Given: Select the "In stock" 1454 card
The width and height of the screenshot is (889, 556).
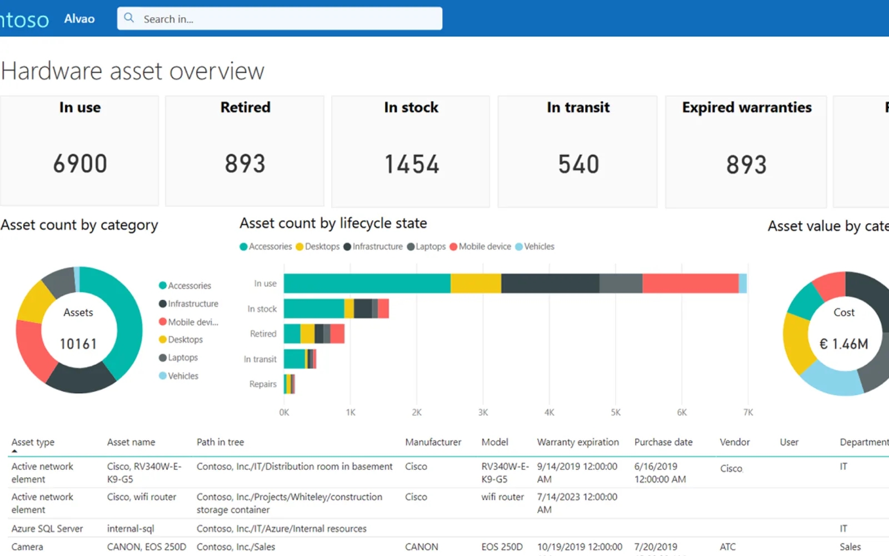Looking at the screenshot, I should click(411, 151).
